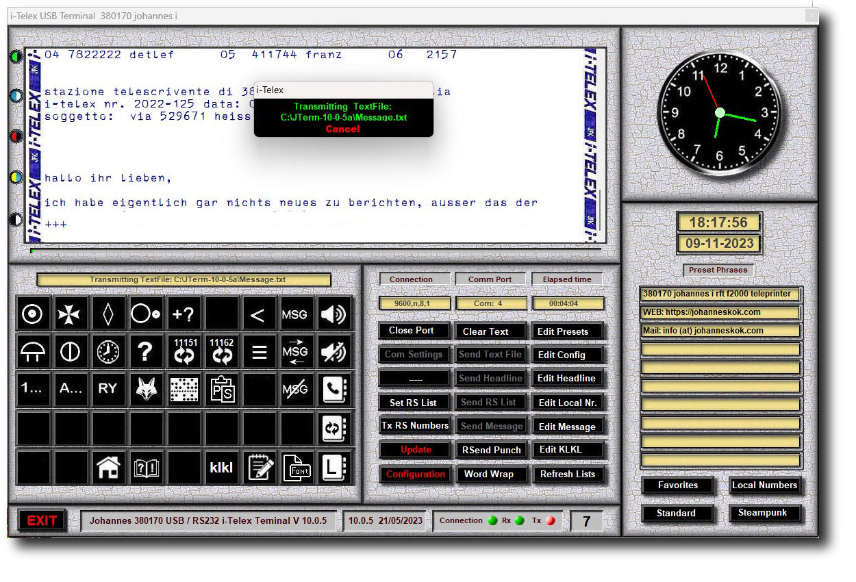
Task: Click the Set RS List button
Action: tap(414, 403)
